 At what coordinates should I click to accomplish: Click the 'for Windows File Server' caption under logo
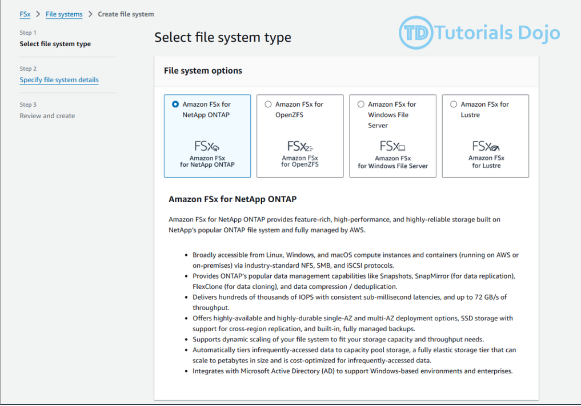click(x=393, y=166)
